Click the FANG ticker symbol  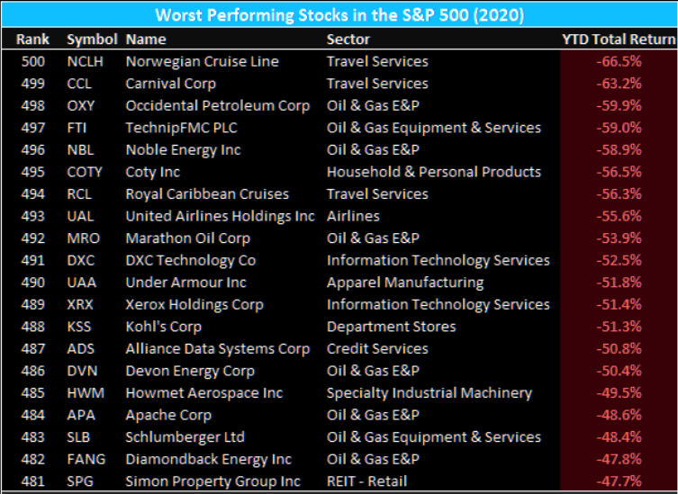click(86, 460)
